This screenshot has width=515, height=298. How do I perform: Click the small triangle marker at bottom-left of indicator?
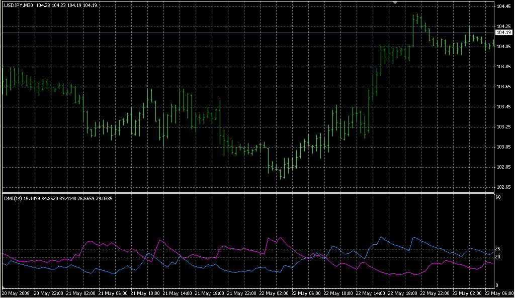[3, 287]
